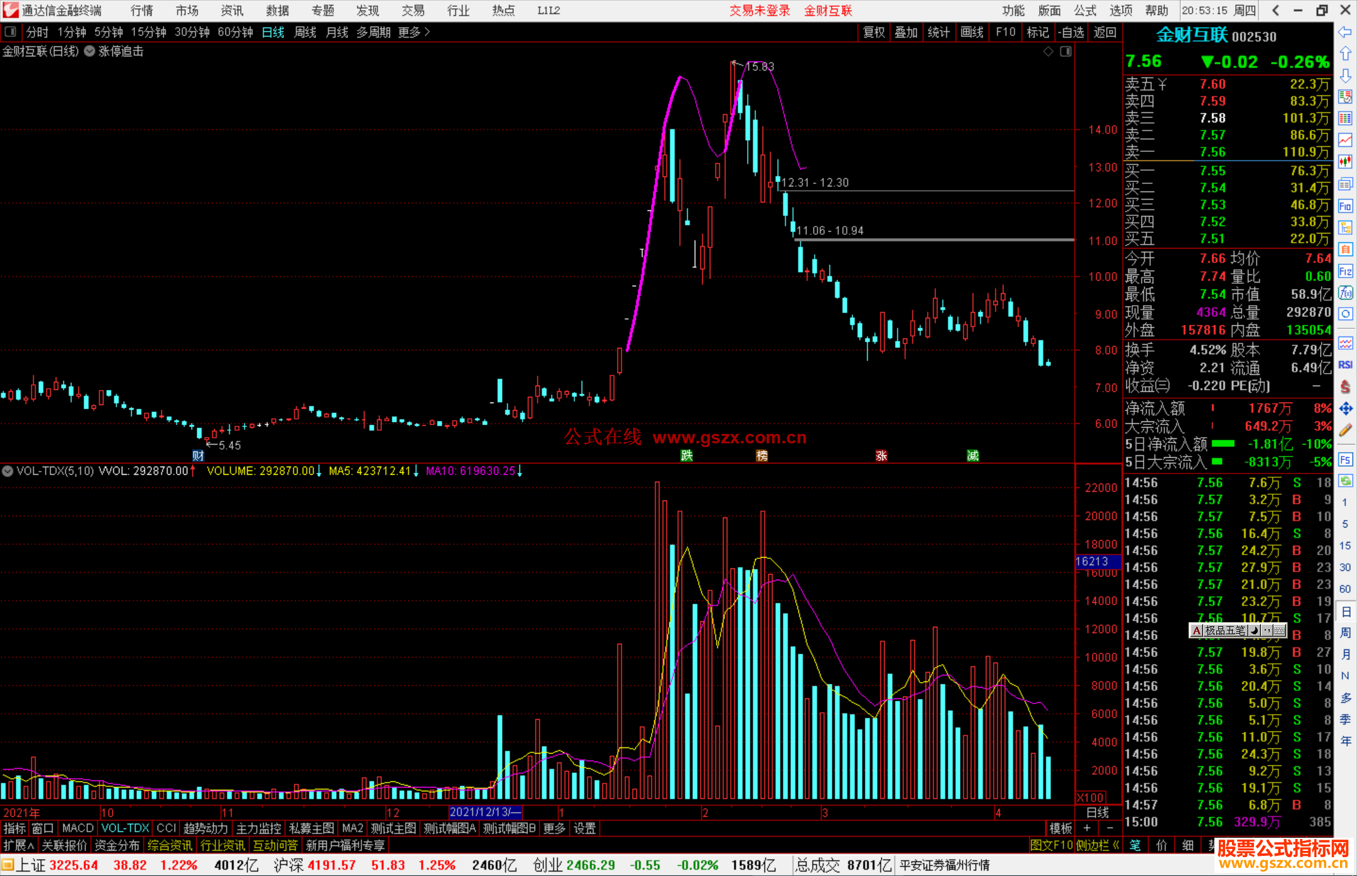Select the 2021/12/13 date label on time axis
This screenshot has height=876, width=1357.
click(x=486, y=812)
